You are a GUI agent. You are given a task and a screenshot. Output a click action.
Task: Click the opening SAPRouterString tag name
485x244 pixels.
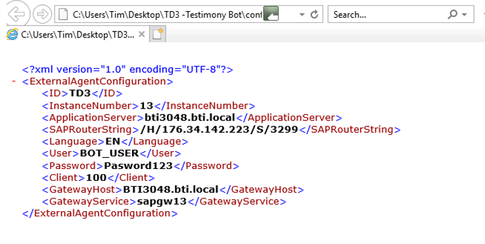(x=90, y=130)
